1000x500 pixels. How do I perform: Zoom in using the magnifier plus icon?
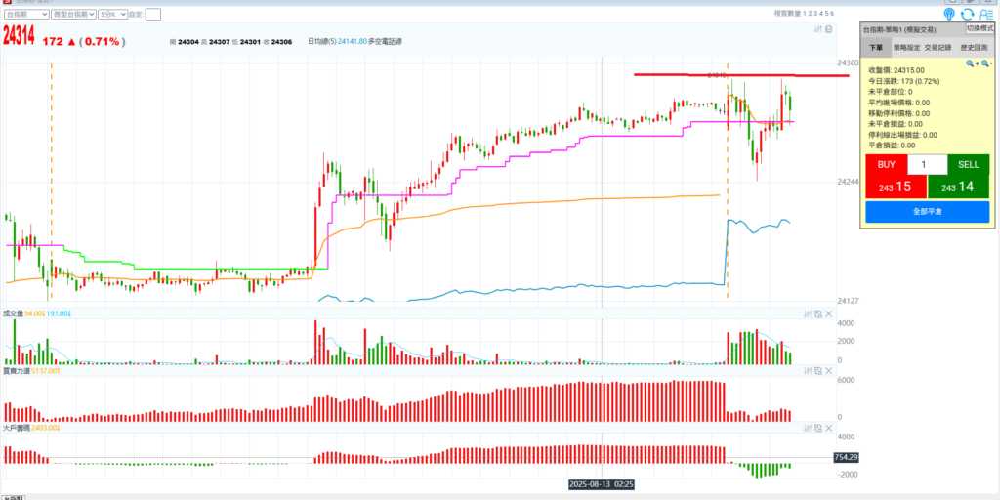(972, 62)
